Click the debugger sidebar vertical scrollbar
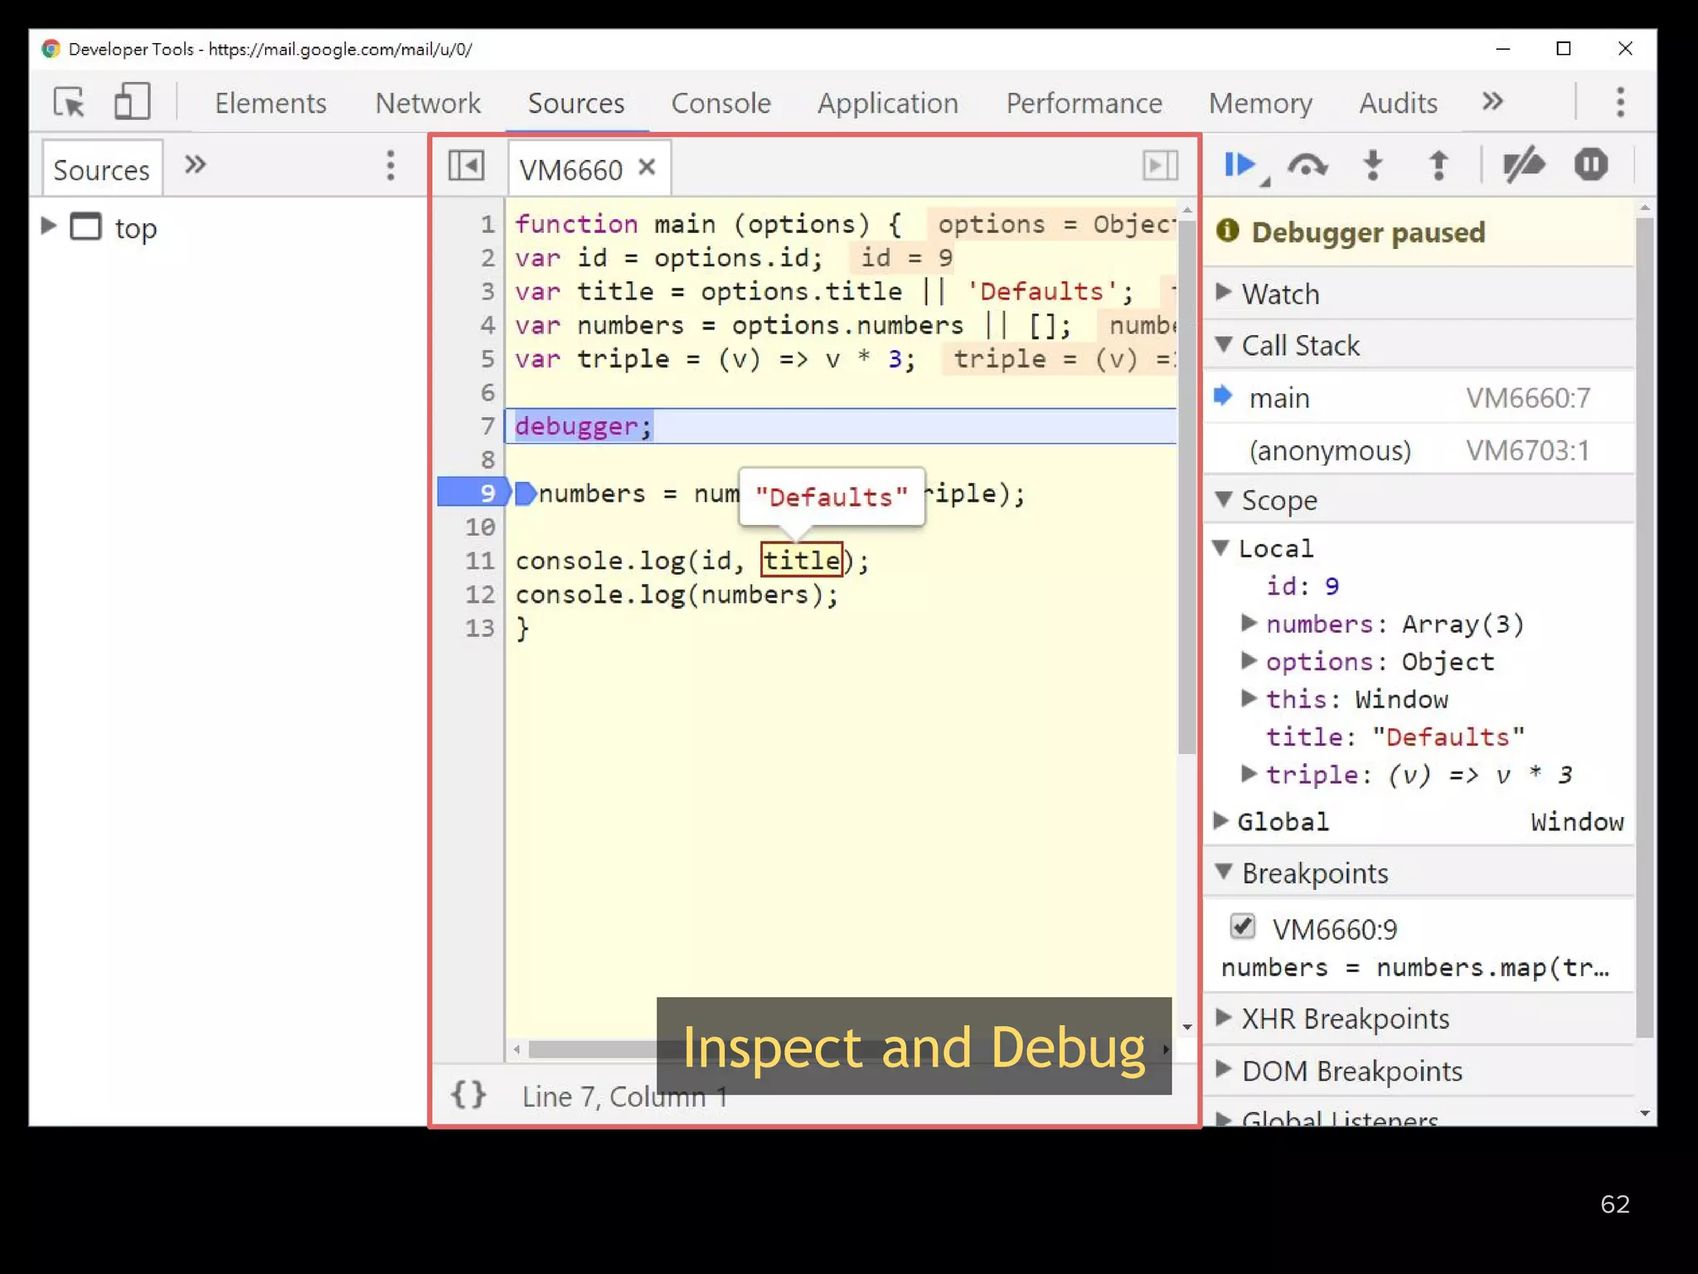 [1645, 626]
